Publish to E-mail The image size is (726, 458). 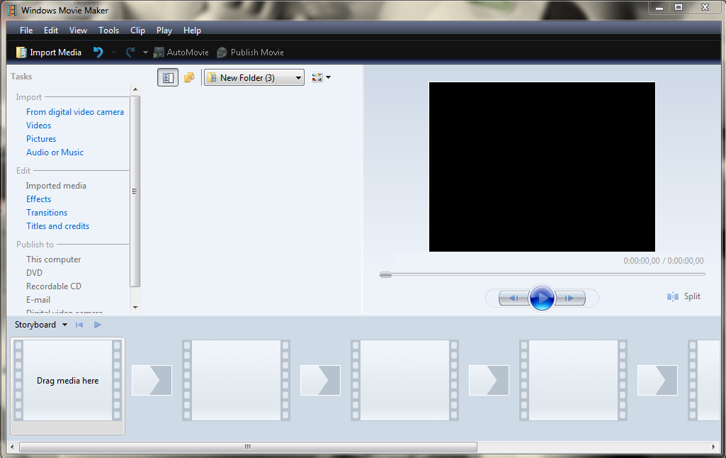click(x=38, y=299)
